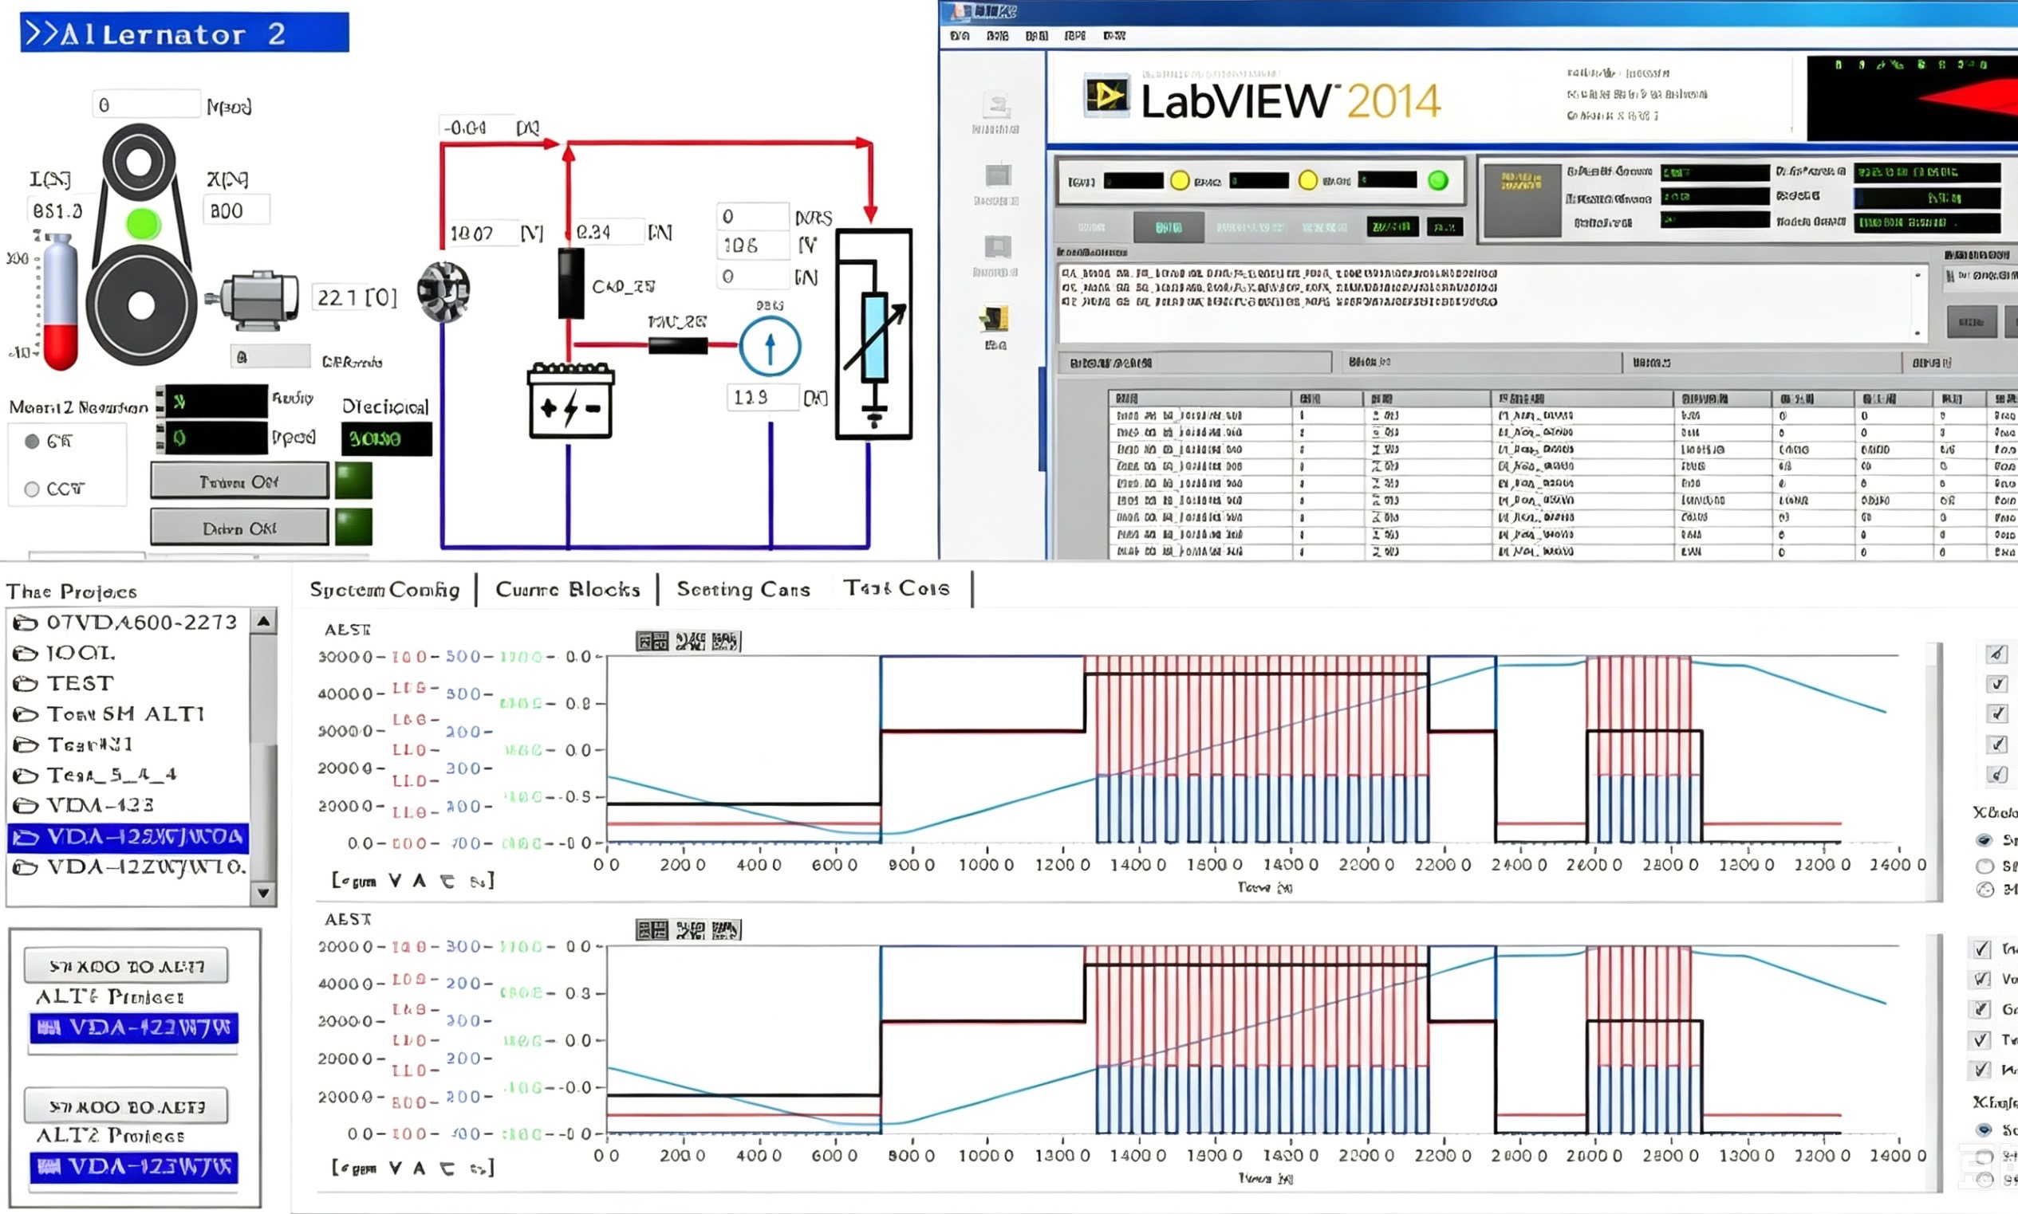This screenshot has height=1214, width=2018.
Task: Click the projects list scroll-up arrow
Action: [262, 622]
